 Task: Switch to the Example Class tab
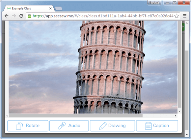click(29, 9)
